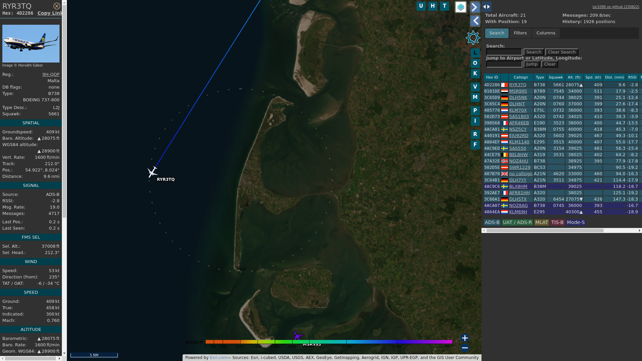642x361 pixels.
Task: Select the BEL8HW callsign in table
Action: pyautogui.click(x=518, y=155)
